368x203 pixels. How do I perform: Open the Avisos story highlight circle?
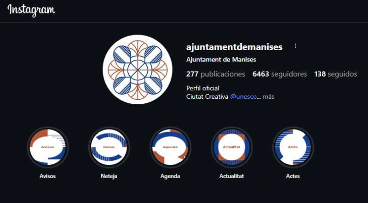[x=48, y=147]
